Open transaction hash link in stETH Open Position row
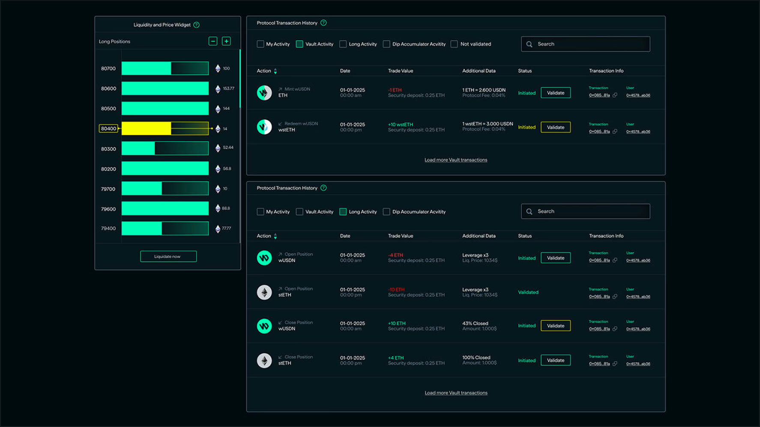Screen dimensions: 760x427 [599, 297]
